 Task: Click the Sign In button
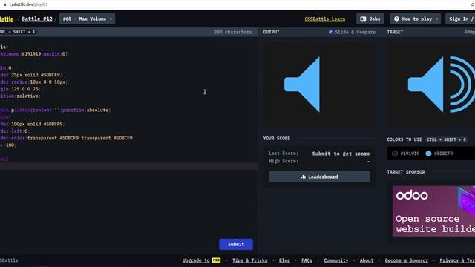point(460,19)
